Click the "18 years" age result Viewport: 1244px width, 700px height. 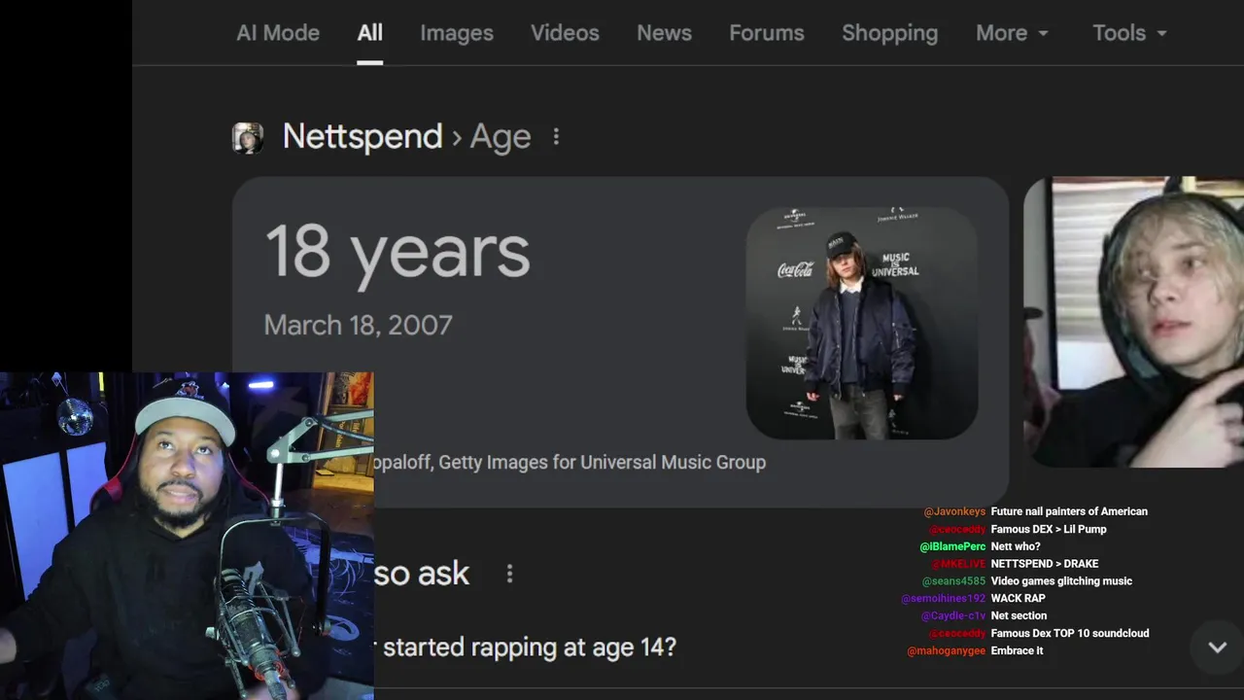(397, 253)
